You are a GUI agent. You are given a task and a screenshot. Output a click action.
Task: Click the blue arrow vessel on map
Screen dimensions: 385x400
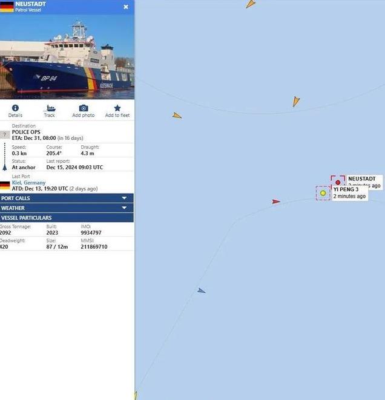coord(202,290)
